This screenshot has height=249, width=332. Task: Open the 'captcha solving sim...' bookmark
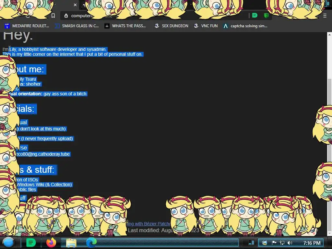245,26
